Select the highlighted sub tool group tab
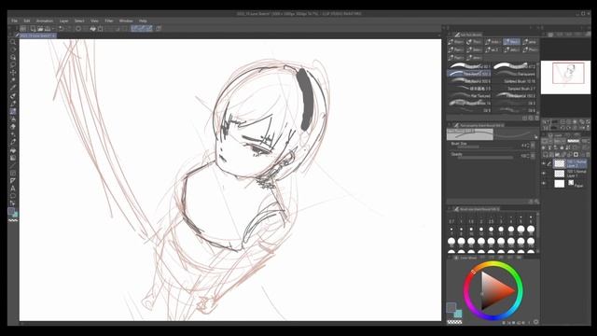Screen dimensions: 597x336 (511, 41)
